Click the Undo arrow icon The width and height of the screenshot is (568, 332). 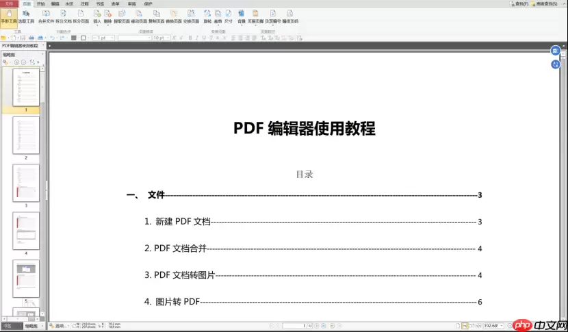tap(52, 38)
